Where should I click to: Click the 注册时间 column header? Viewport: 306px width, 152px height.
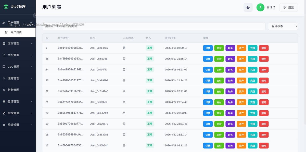(x=170, y=38)
